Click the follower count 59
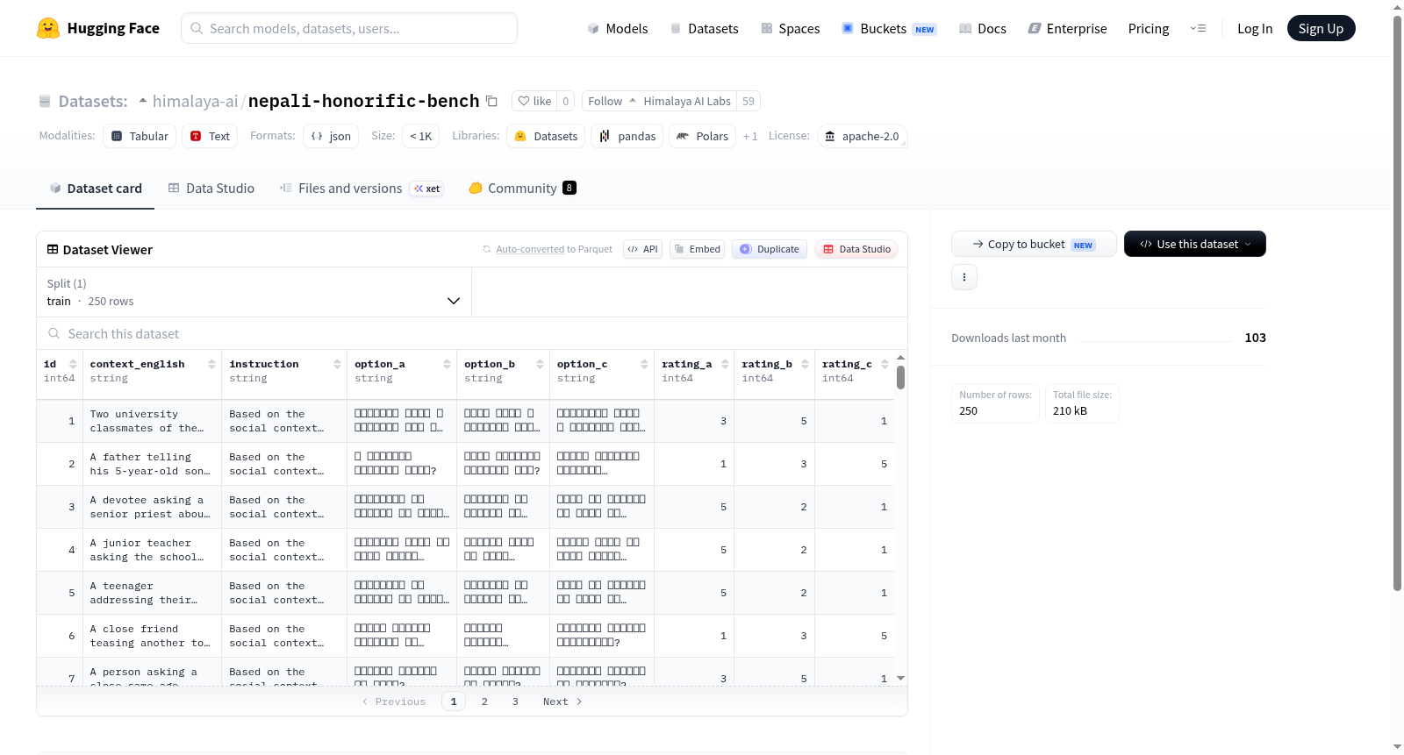 748,101
